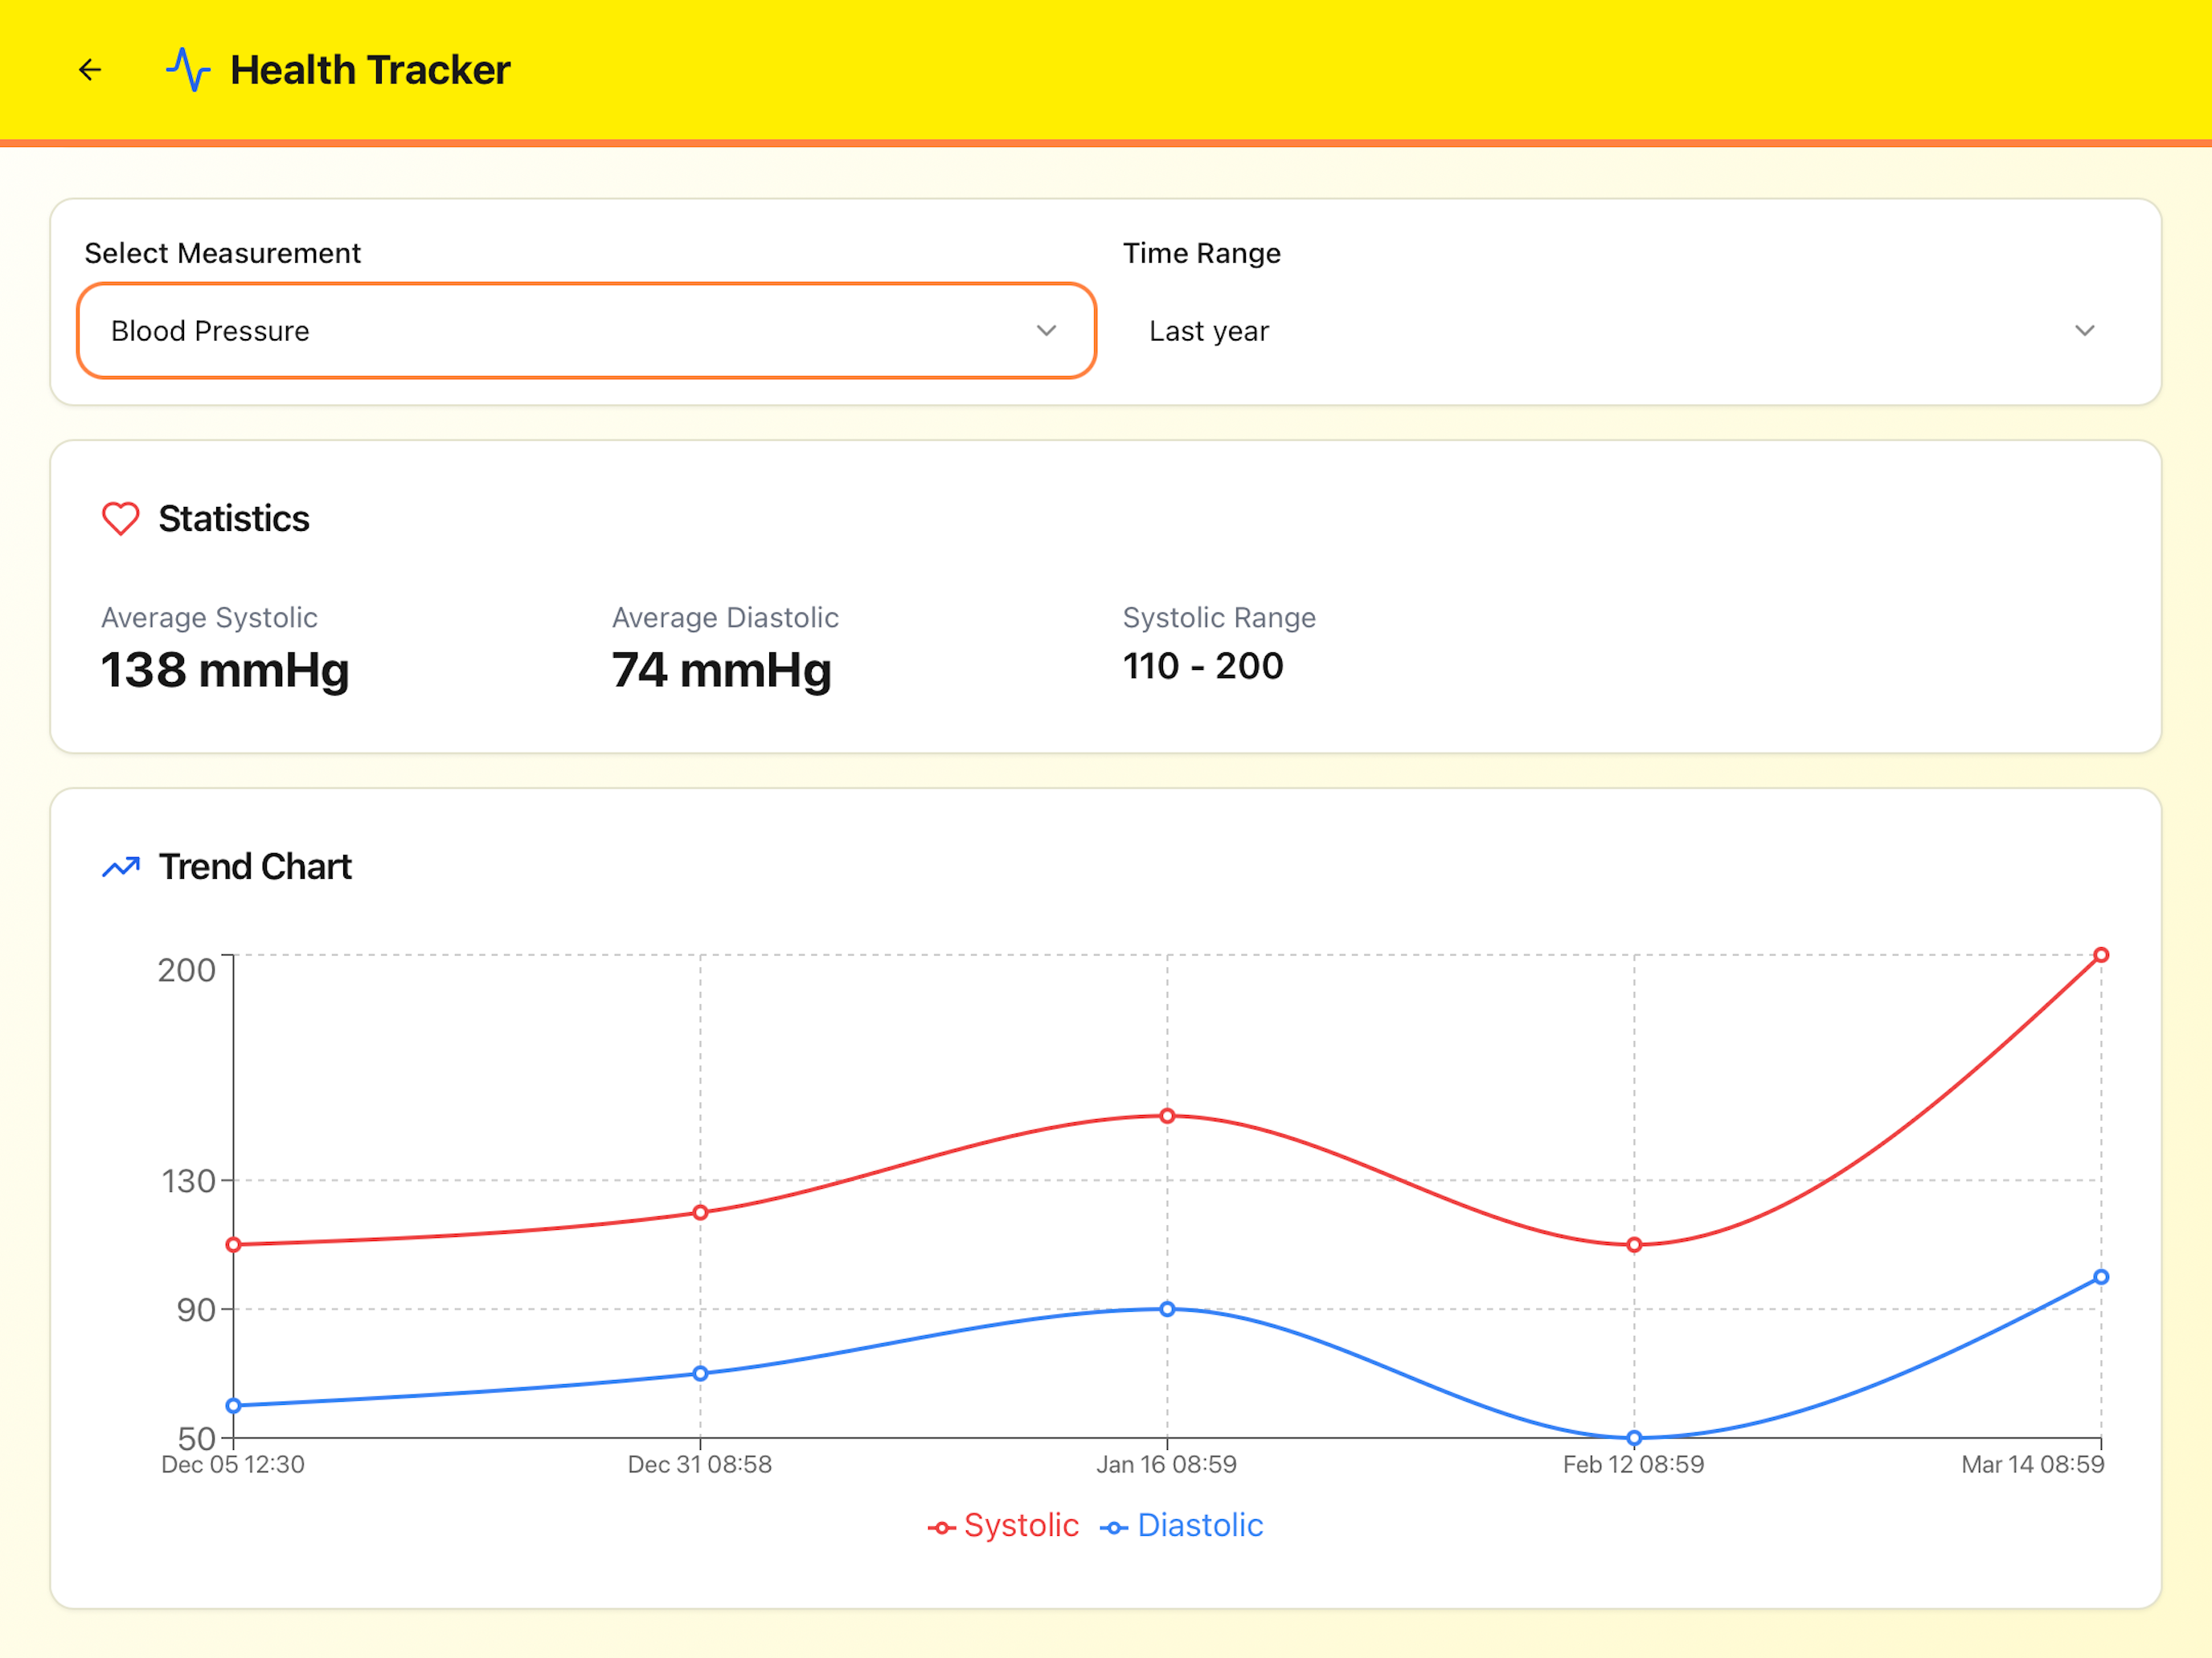Click the Diastolic point at Dec 05 12:30
Image resolution: width=2212 pixels, height=1658 pixels.
click(x=233, y=1405)
